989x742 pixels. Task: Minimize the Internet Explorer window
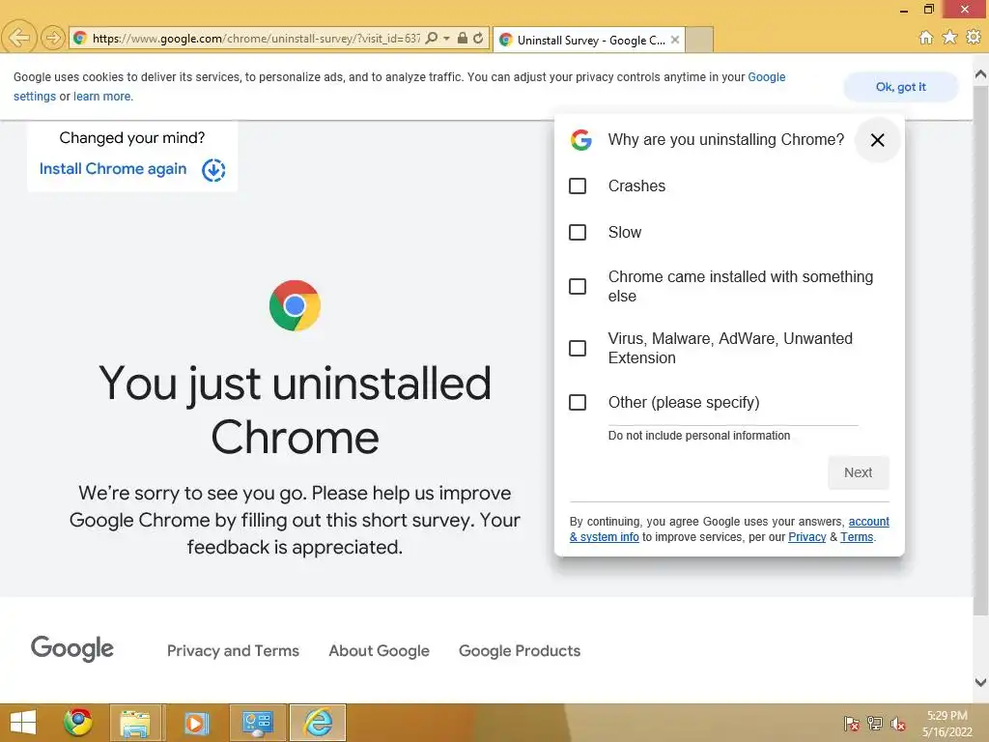pos(904,10)
